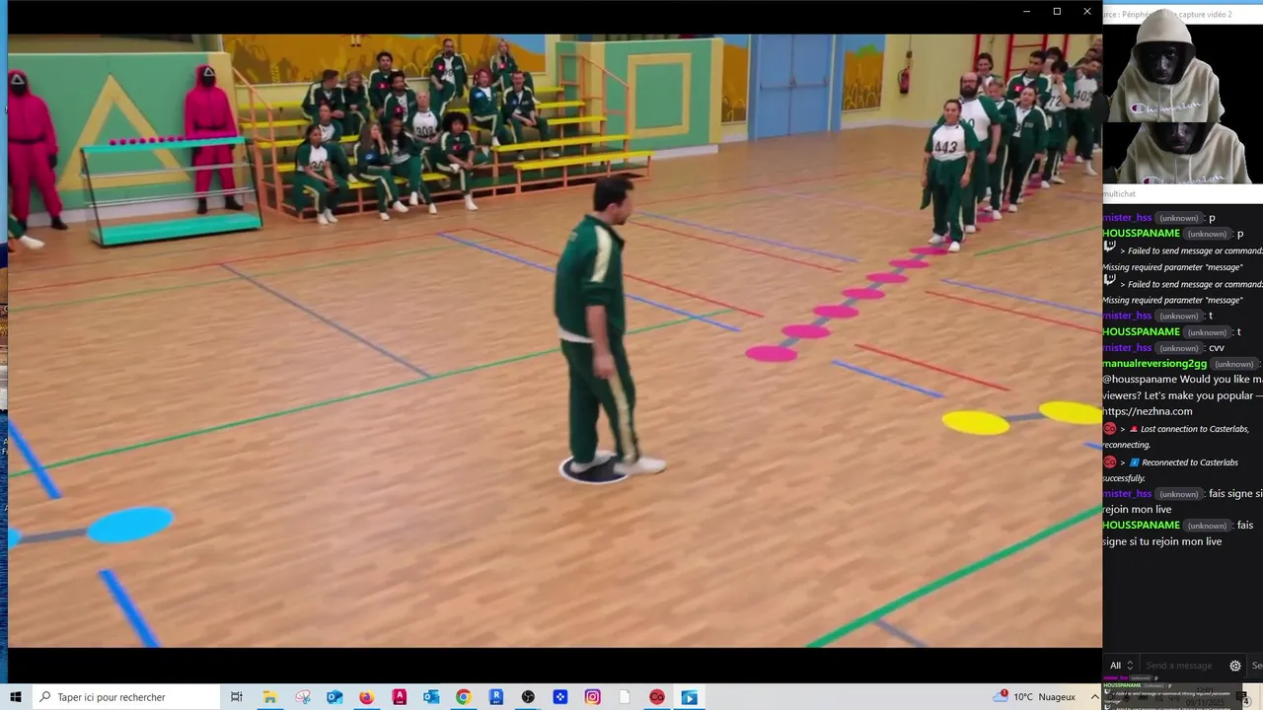This screenshot has height=710, width=1263.
Task: Open the red Co application taskbar icon
Action: (657, 697)
